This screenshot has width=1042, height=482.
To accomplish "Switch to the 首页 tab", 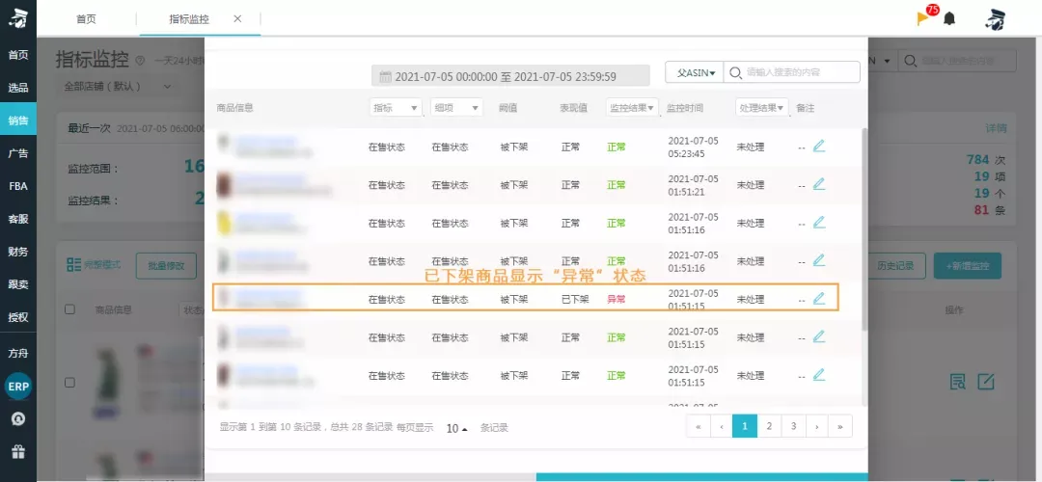I will click(x=86, y=18).
